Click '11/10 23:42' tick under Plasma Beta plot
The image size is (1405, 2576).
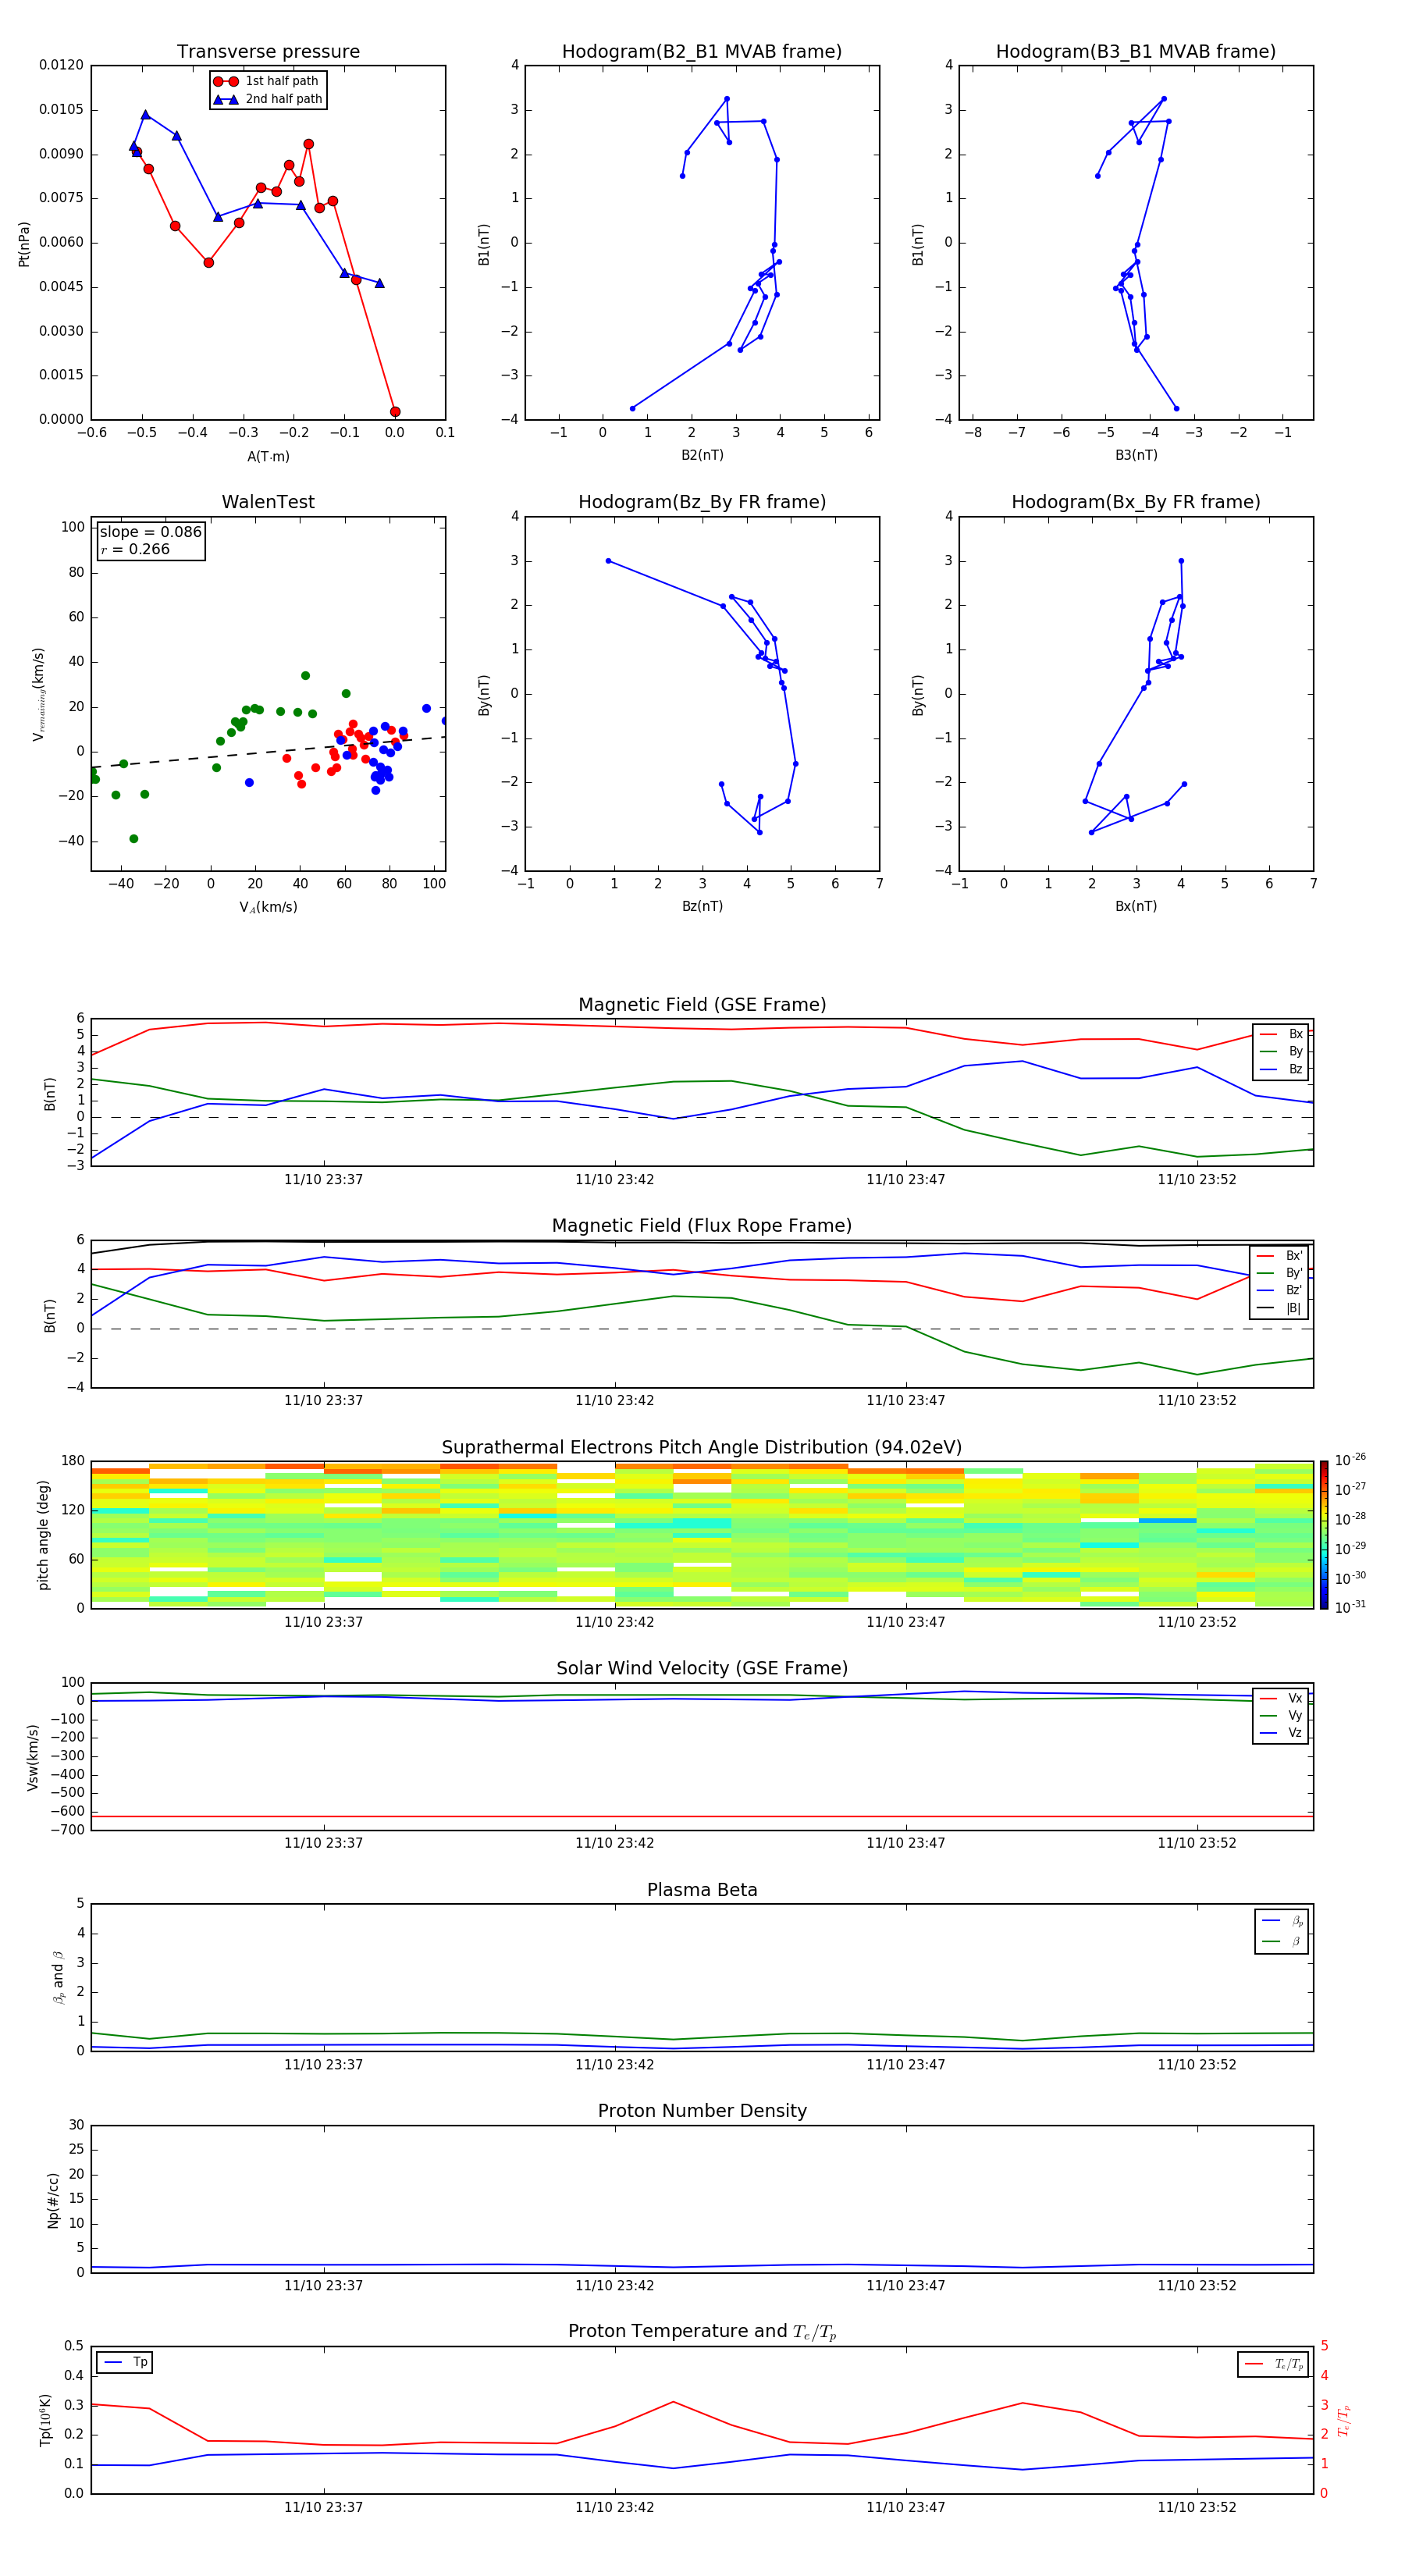pos(614,2064)
